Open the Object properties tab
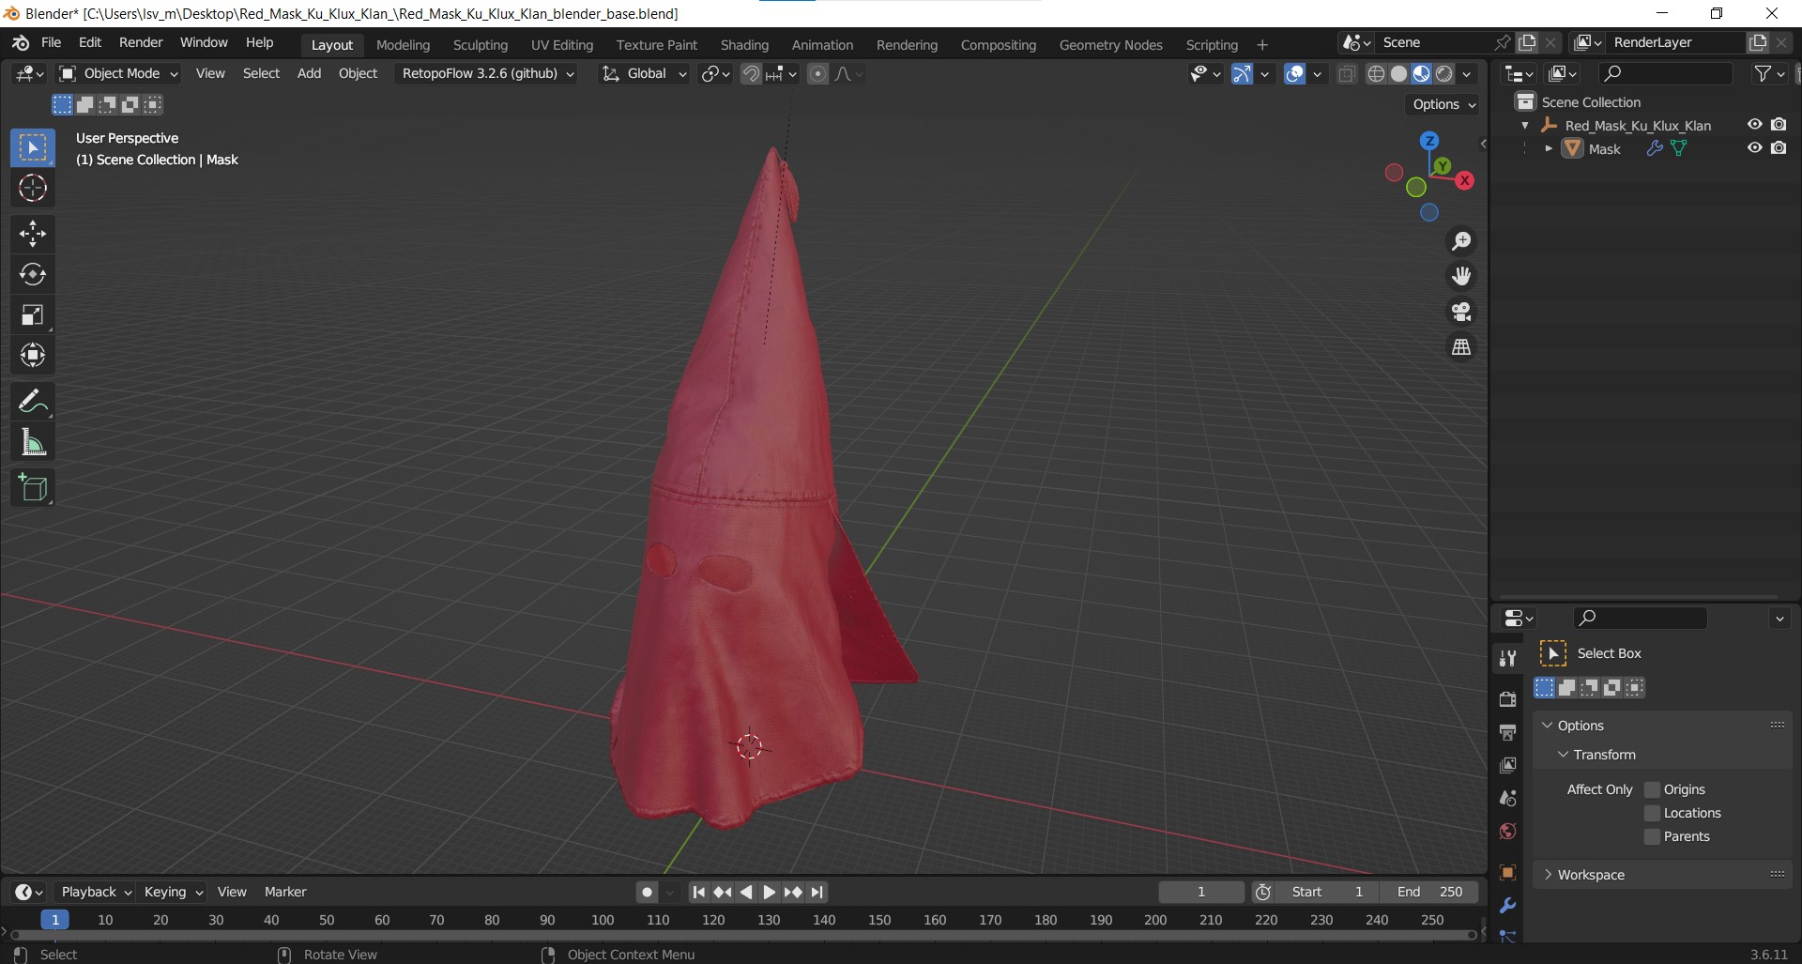Viewport: 1802px width, 964px height. (1508, 872)
